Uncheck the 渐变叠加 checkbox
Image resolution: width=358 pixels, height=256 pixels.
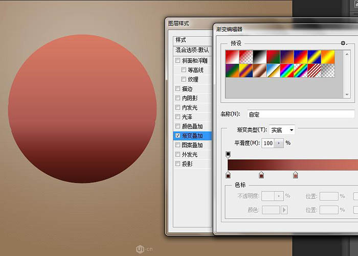pos(177,136)
